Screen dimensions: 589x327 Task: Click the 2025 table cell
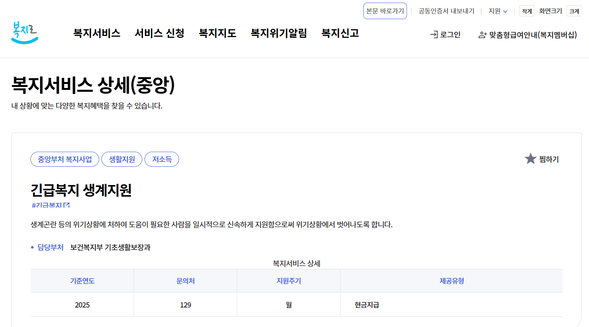tap(82, 305)
